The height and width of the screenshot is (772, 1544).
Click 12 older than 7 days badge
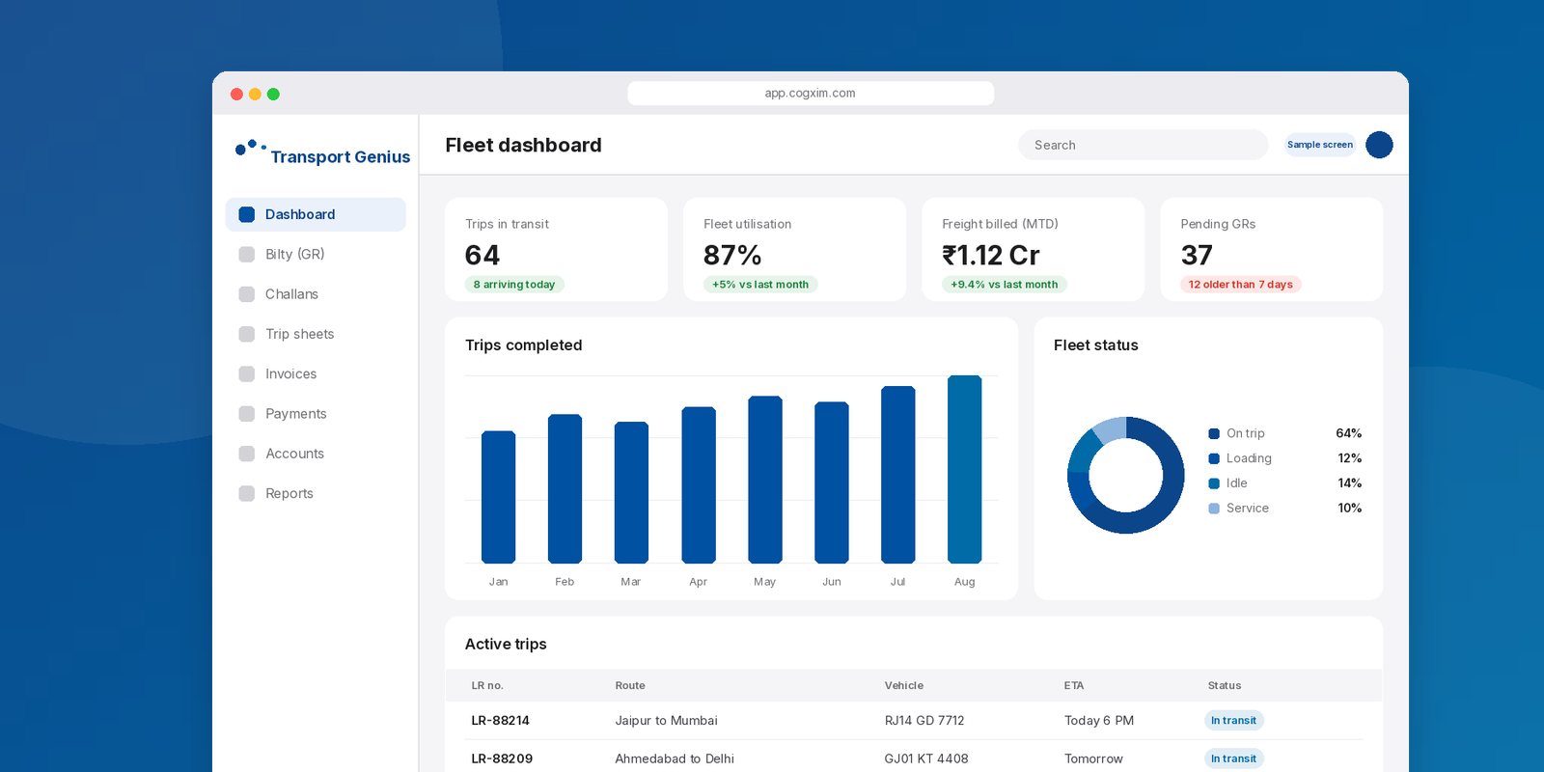click(x=1241, y=285)
